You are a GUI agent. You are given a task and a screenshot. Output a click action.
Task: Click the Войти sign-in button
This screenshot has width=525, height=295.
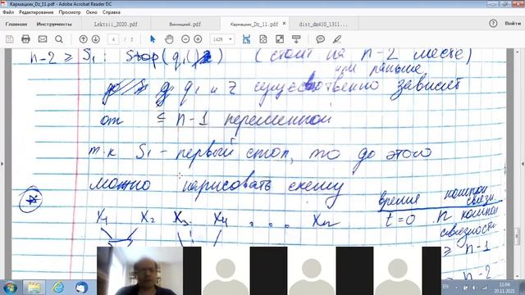[x=513, y=24]
